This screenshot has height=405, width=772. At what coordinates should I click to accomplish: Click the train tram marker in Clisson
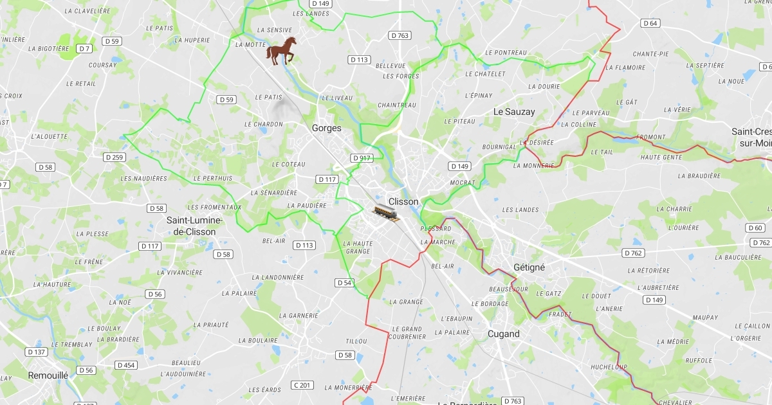click(x=386, y=211)
